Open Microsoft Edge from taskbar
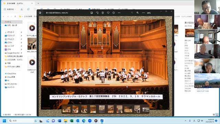The height and width of the screenshot is (124, 220). [x=84, y=121]
